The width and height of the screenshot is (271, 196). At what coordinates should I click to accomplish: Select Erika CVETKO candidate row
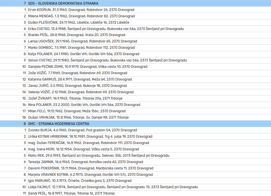[135, 29]
